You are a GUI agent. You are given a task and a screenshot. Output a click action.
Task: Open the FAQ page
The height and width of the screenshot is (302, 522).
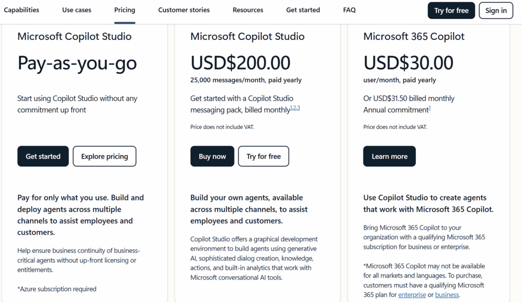tap(349, 10)
